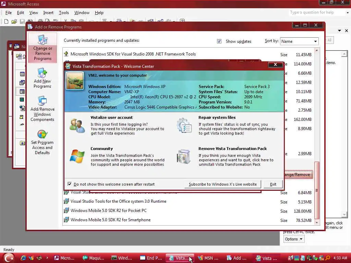This screenshot has width=351, height=263.
Task: Click the programs list scrollbar thumb
Action: [x=316, y=190]
